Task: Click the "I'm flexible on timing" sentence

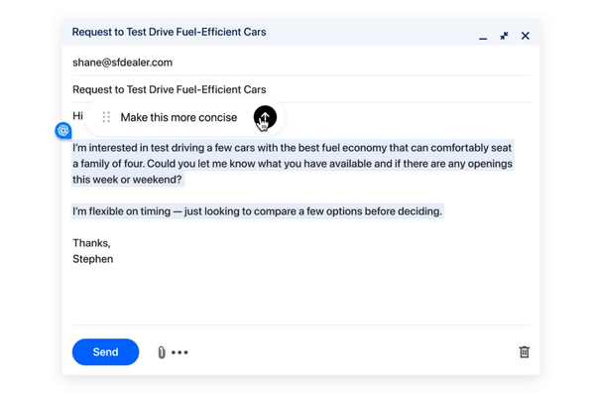Action: coord(257,211)
